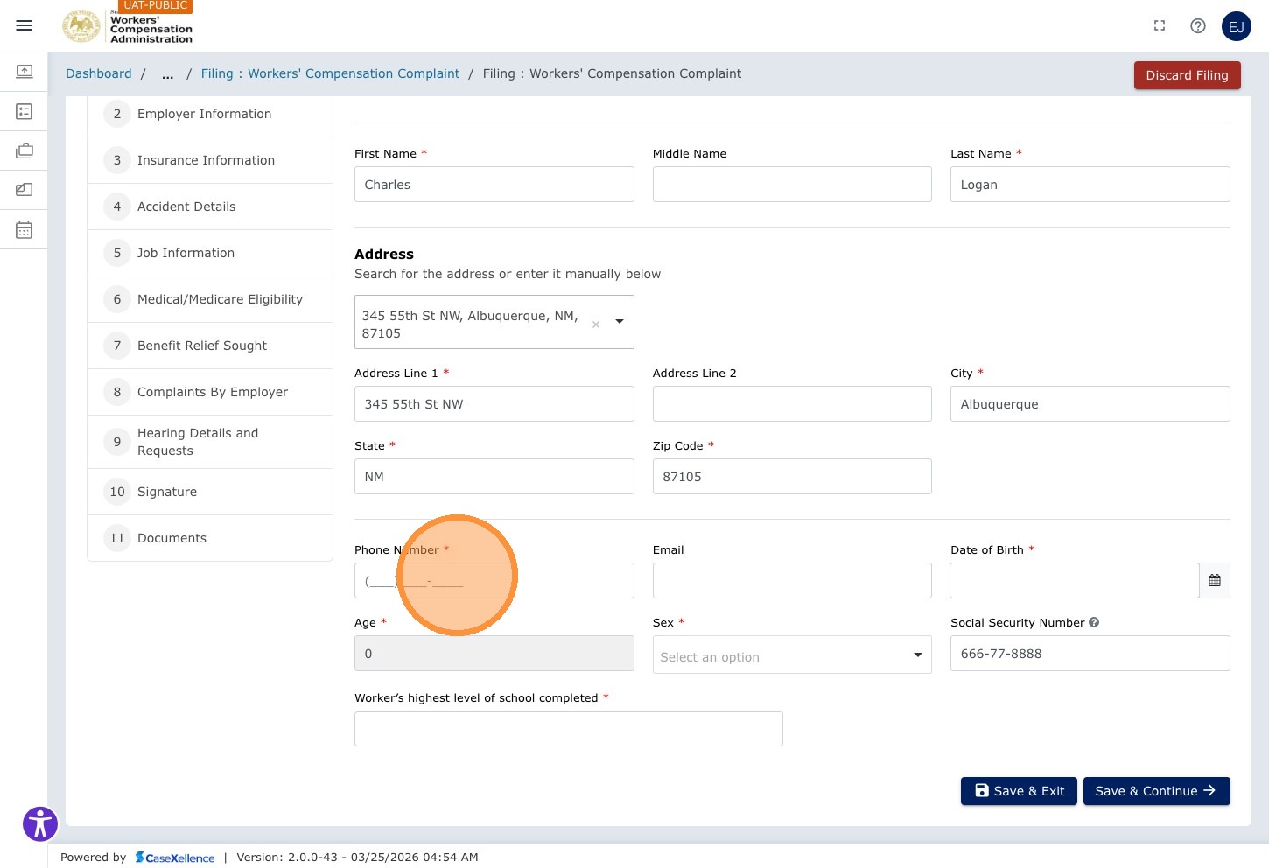Toggle fullscreen mode icon

coord(1160,25)
